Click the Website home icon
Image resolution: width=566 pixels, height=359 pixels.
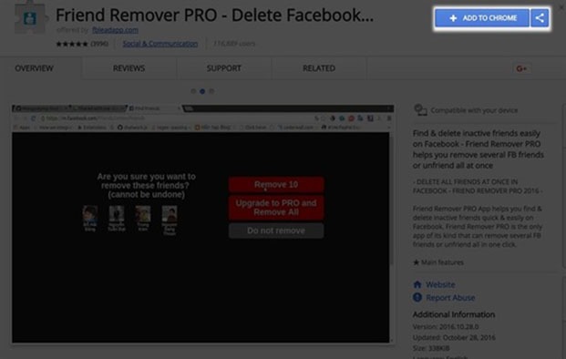coord(417,284)
